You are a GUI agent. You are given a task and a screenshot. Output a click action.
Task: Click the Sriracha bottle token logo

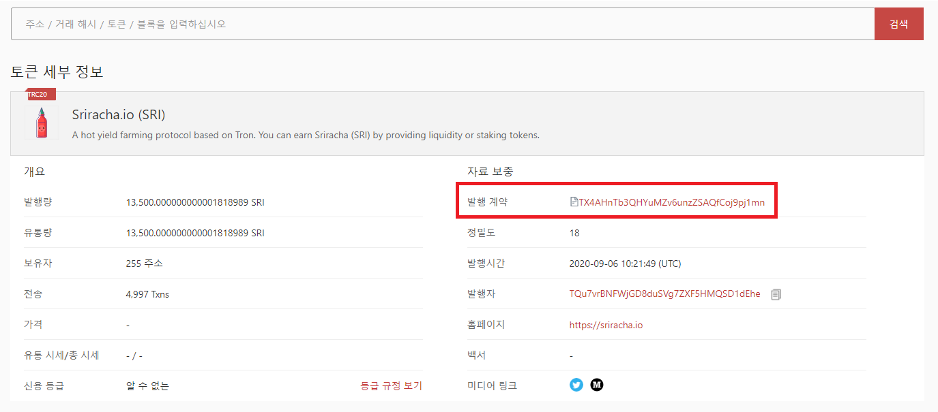coord(41,123)
